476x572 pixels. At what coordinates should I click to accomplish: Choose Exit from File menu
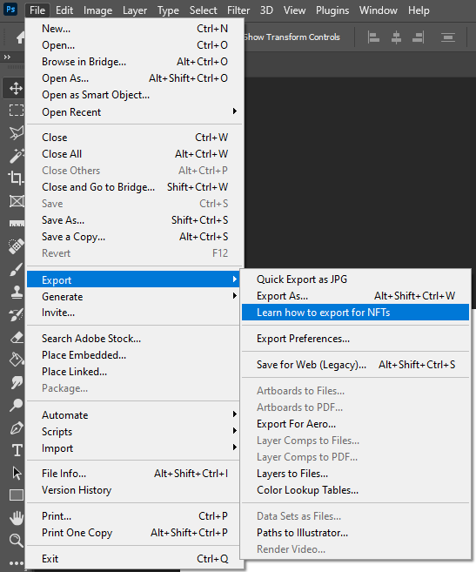click(135, 558)
